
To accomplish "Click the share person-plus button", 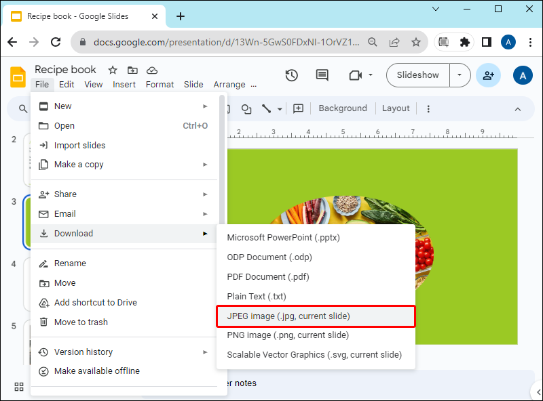I will point(488,75).
